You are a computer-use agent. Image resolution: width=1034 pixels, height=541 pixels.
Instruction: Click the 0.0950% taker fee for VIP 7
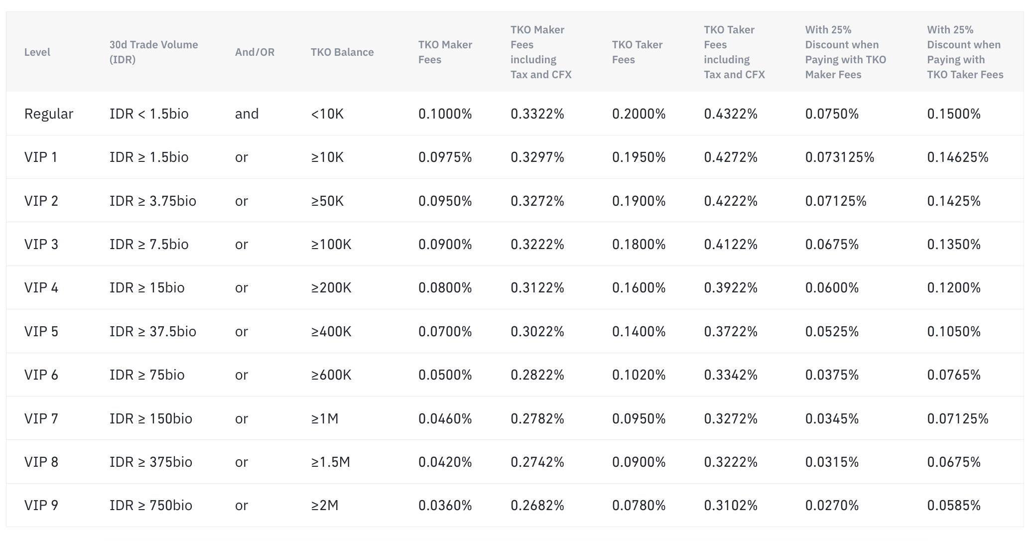639,418
